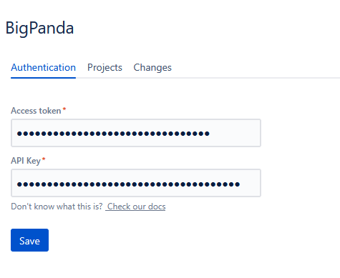Click the blue underline under Authentication
Screen dimensions: 340x278
pyautogui.click(x=43, y=78)
